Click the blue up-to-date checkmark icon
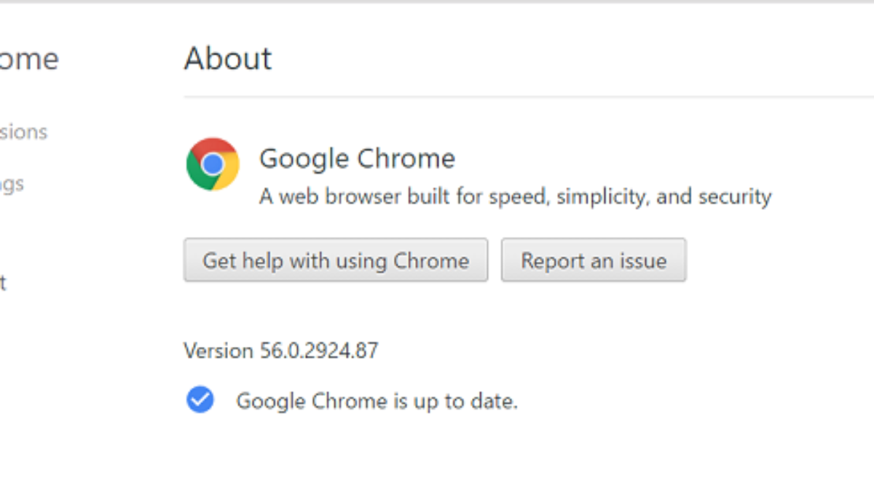 200,400
